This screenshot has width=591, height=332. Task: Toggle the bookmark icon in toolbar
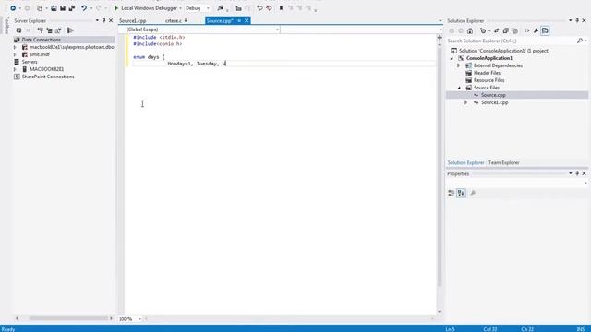[281, 8]
